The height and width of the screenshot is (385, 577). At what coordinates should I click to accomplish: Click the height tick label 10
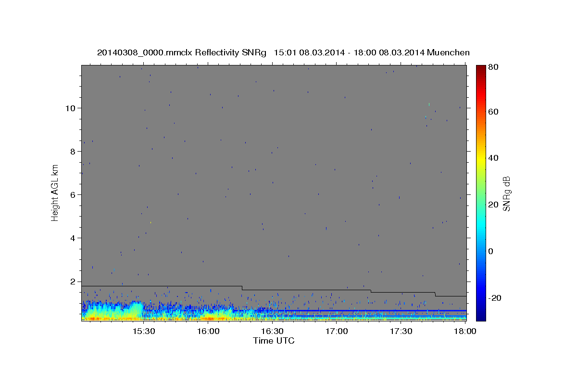[x=71, y=108]
